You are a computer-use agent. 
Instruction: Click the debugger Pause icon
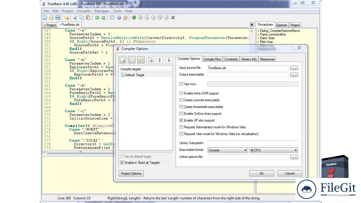(140, 17)
